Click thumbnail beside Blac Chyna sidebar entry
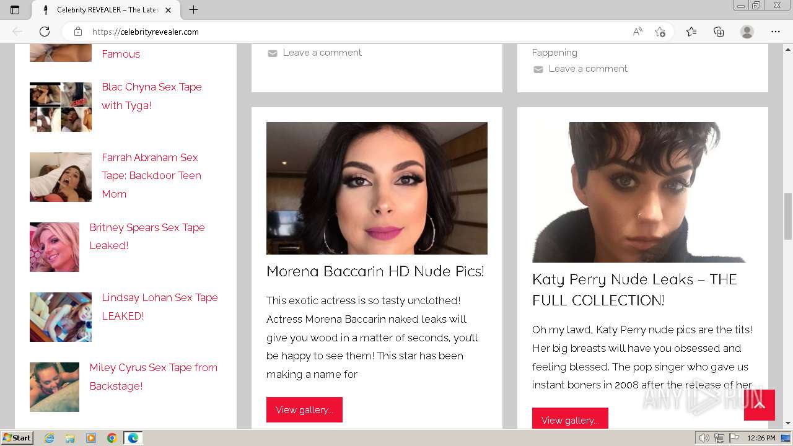 click(x=61, y=107)
